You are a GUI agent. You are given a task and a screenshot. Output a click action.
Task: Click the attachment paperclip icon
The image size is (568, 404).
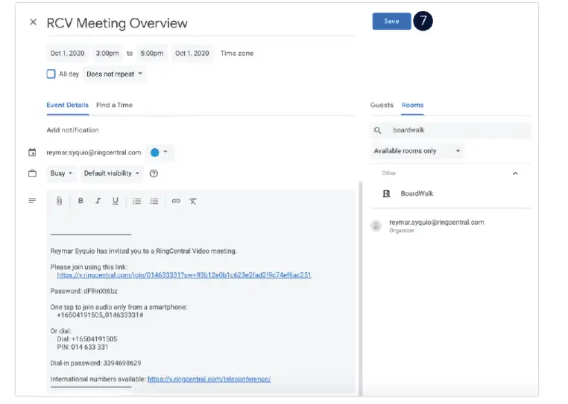pyautogui.click(x=59, y=201)
